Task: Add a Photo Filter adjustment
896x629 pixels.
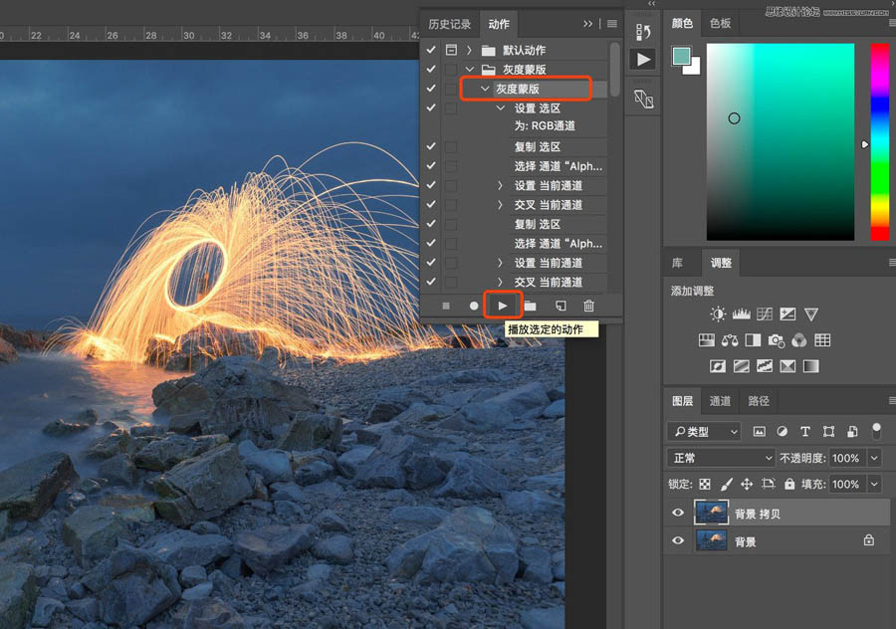Action: (x=776, y=340)
